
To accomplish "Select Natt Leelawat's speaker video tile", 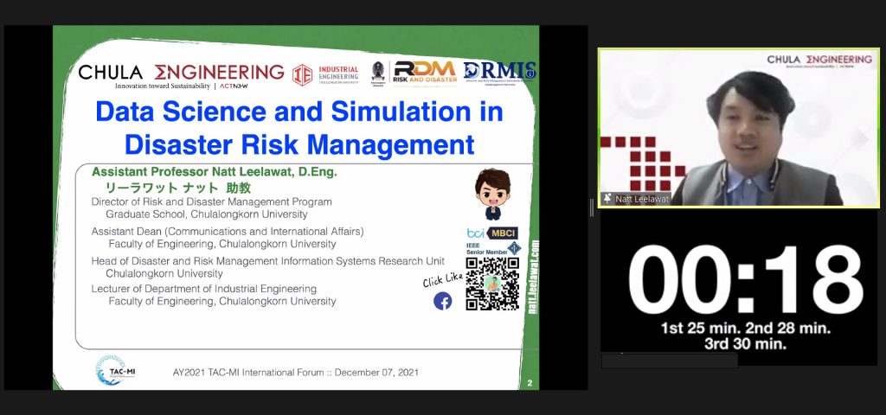I will pos(739,128).
